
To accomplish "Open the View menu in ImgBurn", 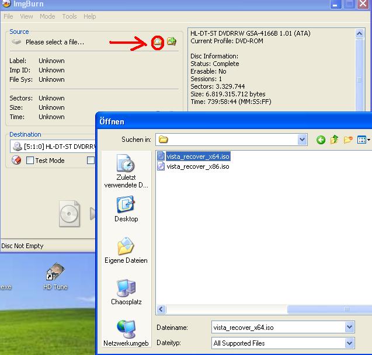I will [x=26, y=16].
